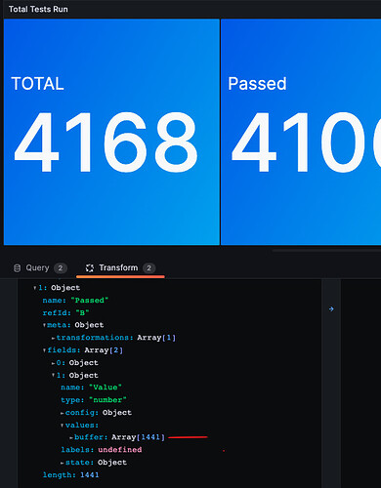Expand the state Object node

point(63,463)
